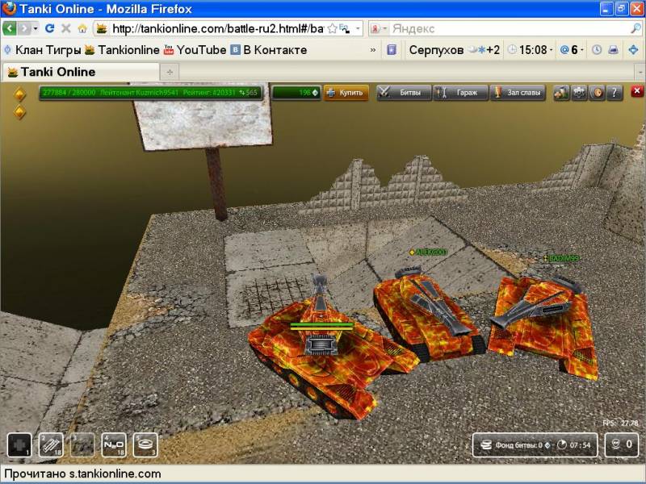Open the 15:08 clock dropdown

(x=530, y=50)
